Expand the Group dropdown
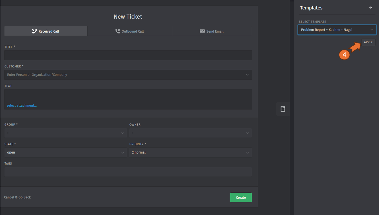 tap(65, 133)
